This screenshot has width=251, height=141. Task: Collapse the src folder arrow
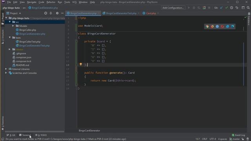tap(10, 22)
